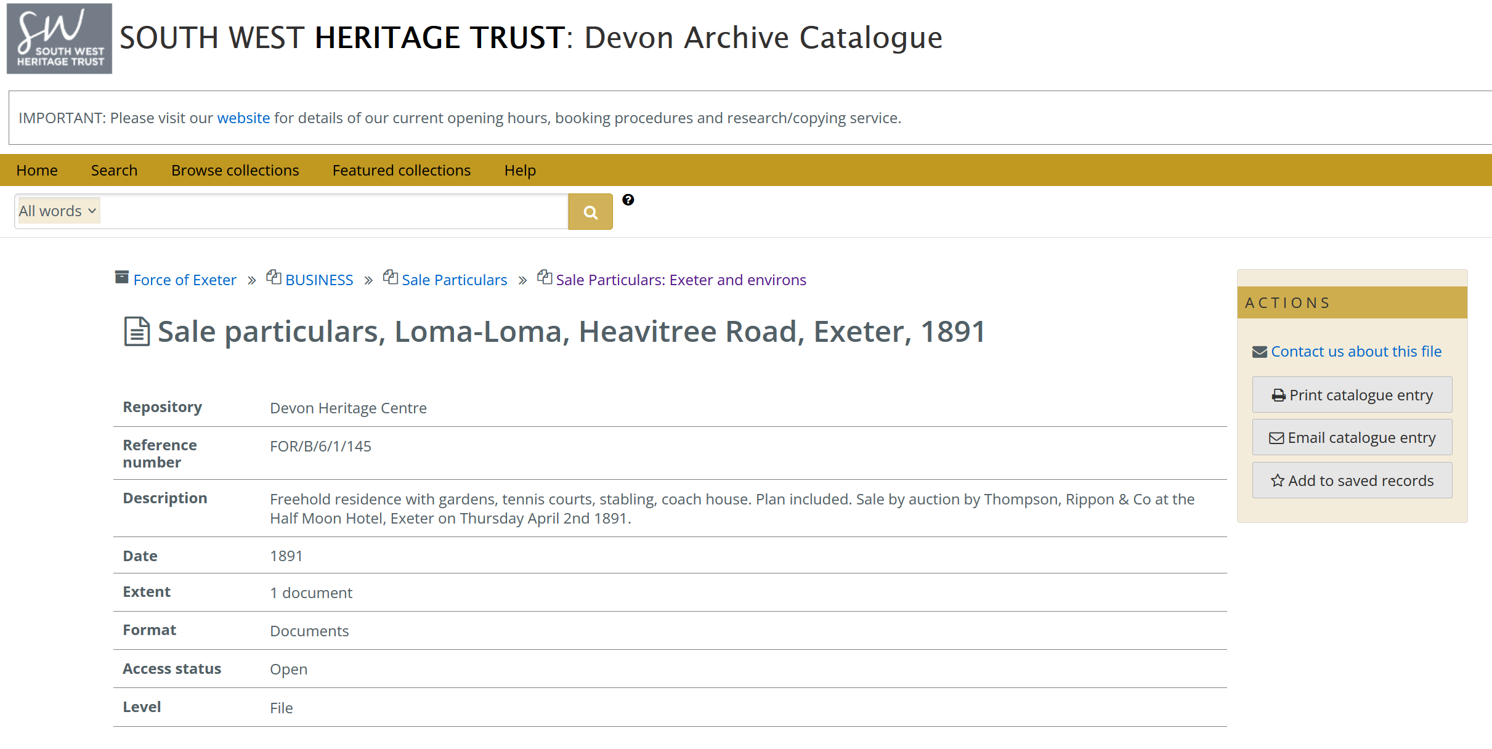Click the star icon in Add to saved records
The image size is (1492, 749).
point(1278,480)
